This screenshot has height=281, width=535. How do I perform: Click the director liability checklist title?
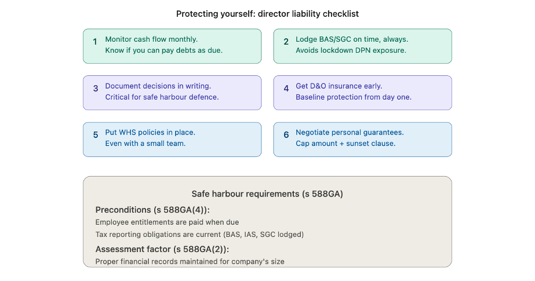267,13
